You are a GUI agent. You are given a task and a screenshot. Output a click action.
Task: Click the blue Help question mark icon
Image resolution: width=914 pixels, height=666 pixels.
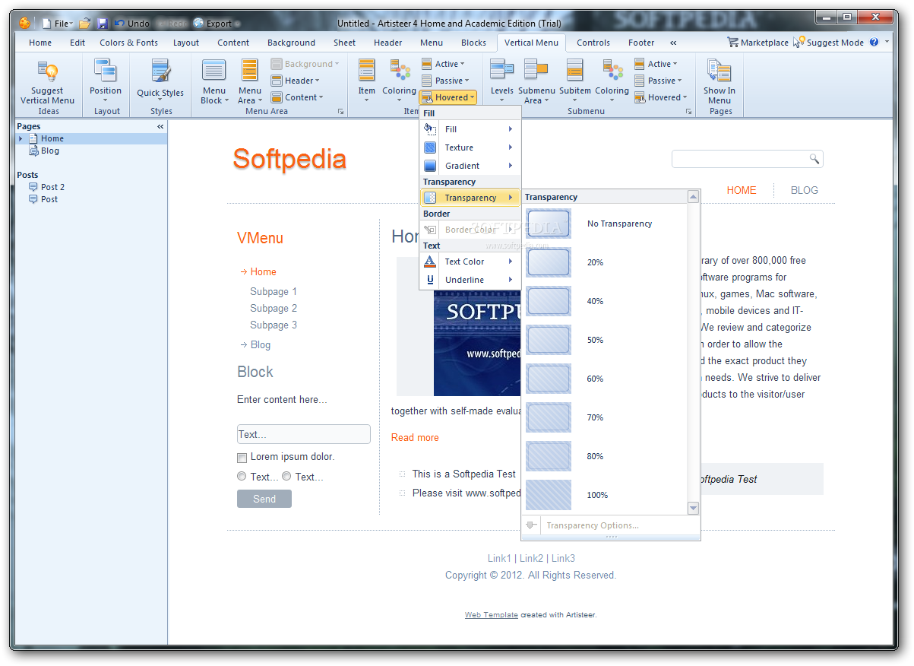(874, 43)
